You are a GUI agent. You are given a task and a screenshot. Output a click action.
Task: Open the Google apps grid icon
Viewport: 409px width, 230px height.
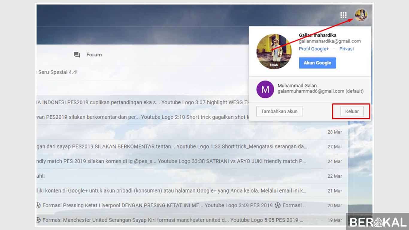coord(343,15)
